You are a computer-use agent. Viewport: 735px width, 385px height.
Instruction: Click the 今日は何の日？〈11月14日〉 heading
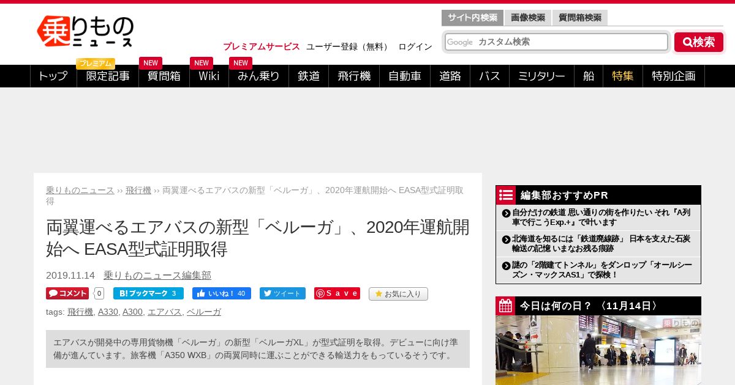(590, 306)
